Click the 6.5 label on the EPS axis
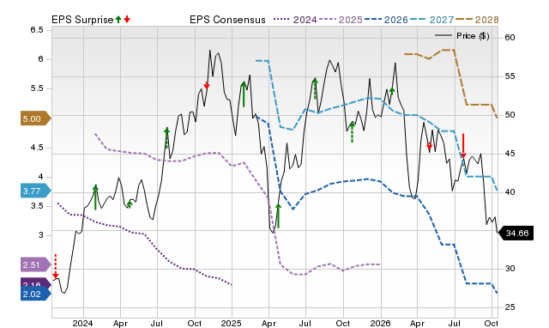Viewport: 549px width, 328px height. point(37,30)
